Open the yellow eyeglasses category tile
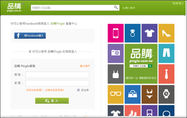The image size is (187, 118). [116, 94]
